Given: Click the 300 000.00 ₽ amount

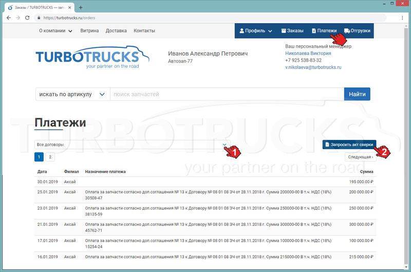Looking at the screenshot, I should [x=361, y=225].
